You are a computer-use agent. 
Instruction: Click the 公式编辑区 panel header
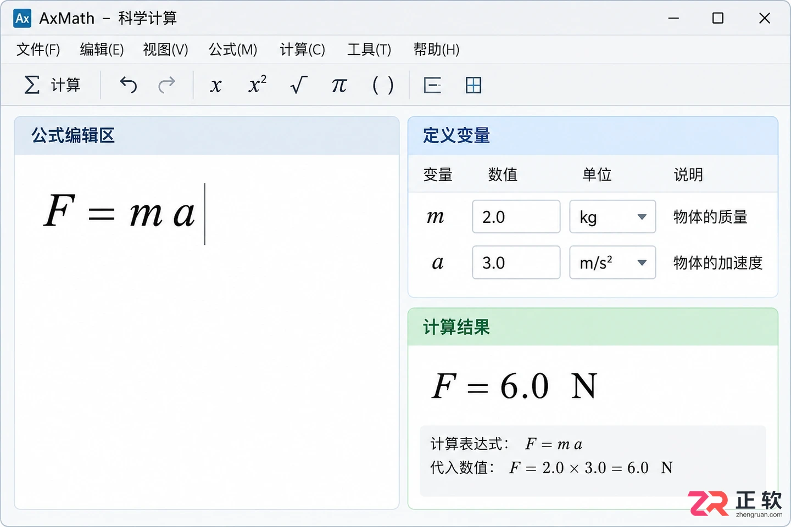click(207, 136)
